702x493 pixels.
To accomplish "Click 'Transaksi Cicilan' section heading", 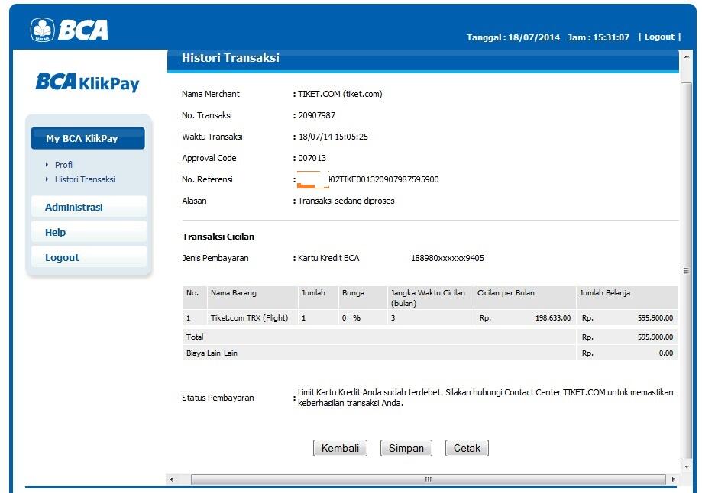I will [218, 237].
